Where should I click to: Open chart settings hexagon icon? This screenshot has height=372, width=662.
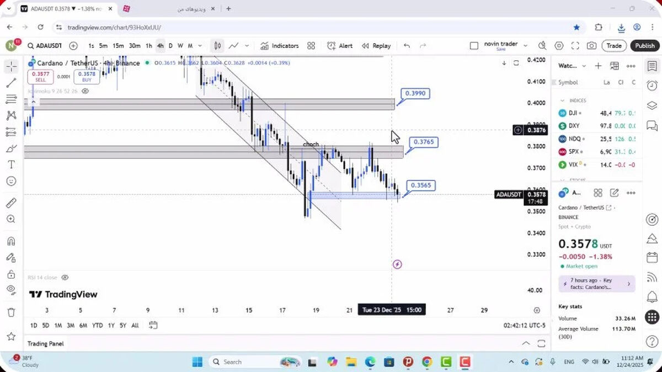[x=559, y=46]
